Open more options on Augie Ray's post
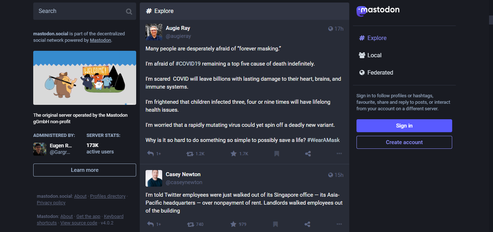The width and height of the screenshot is (493, 232). coord(339,153)
